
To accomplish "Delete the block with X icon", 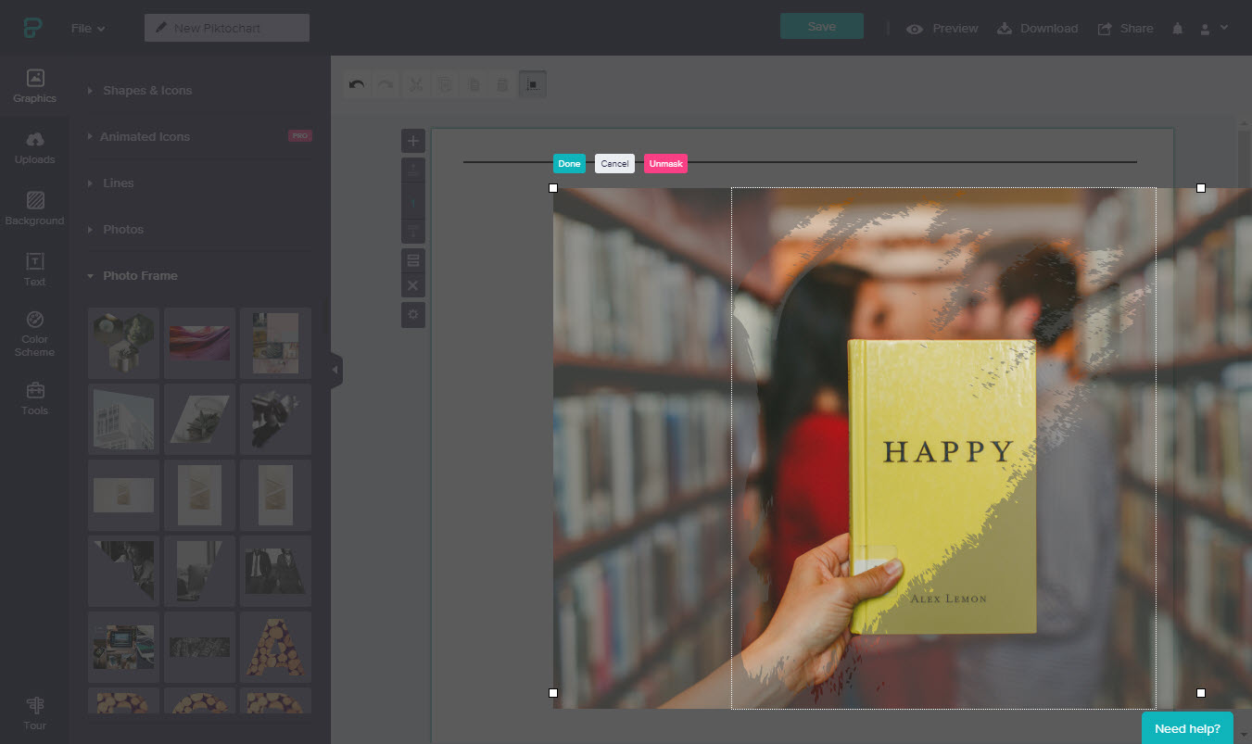I will [413, 285].
